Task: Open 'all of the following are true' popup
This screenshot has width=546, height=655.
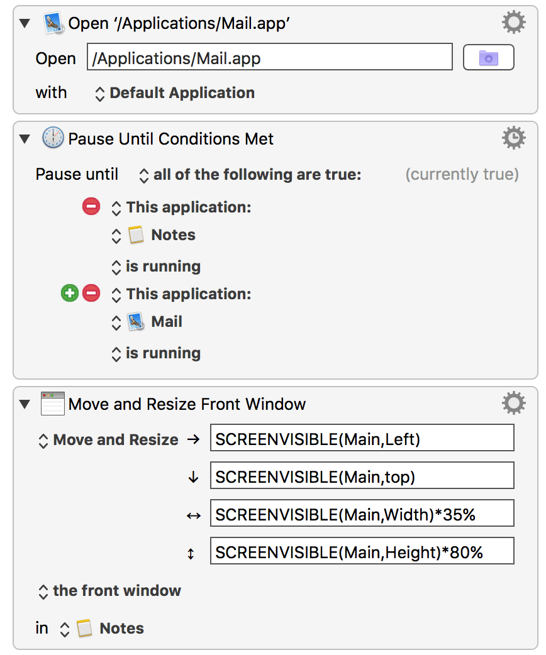Action: [x=250, y=175]
